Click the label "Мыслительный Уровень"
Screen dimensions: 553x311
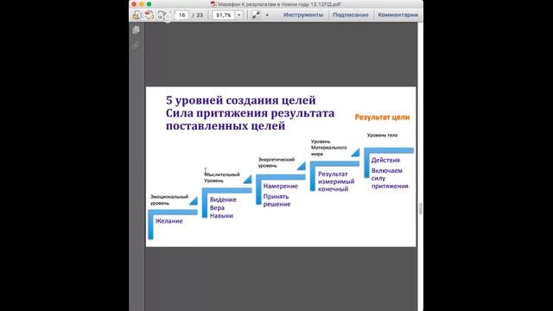[222, 177]
